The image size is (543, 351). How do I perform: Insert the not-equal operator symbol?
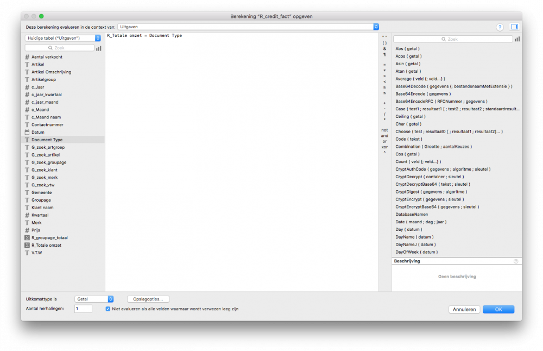(x=384, y=70)
